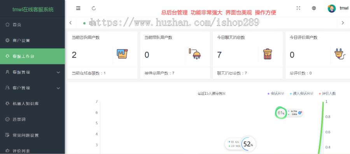Viewport: 350px width, 154px height.
Task: Open the language globe icon
Action: click(314, 8)
